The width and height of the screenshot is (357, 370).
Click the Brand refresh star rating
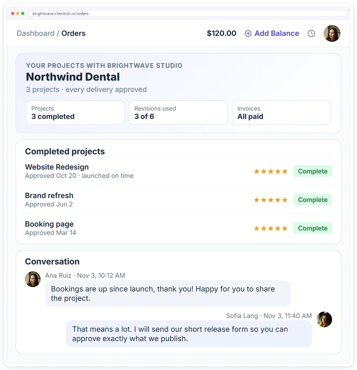pos(271,200)
